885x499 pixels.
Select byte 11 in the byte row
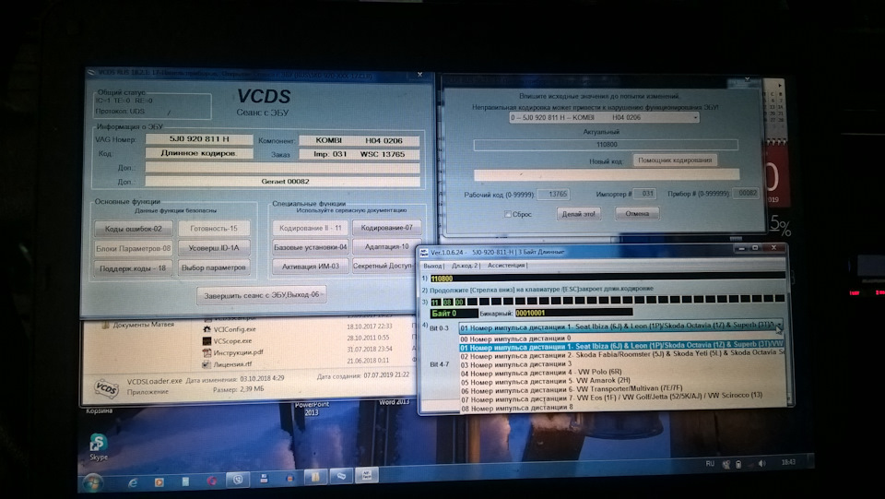[x=435, y=302]
